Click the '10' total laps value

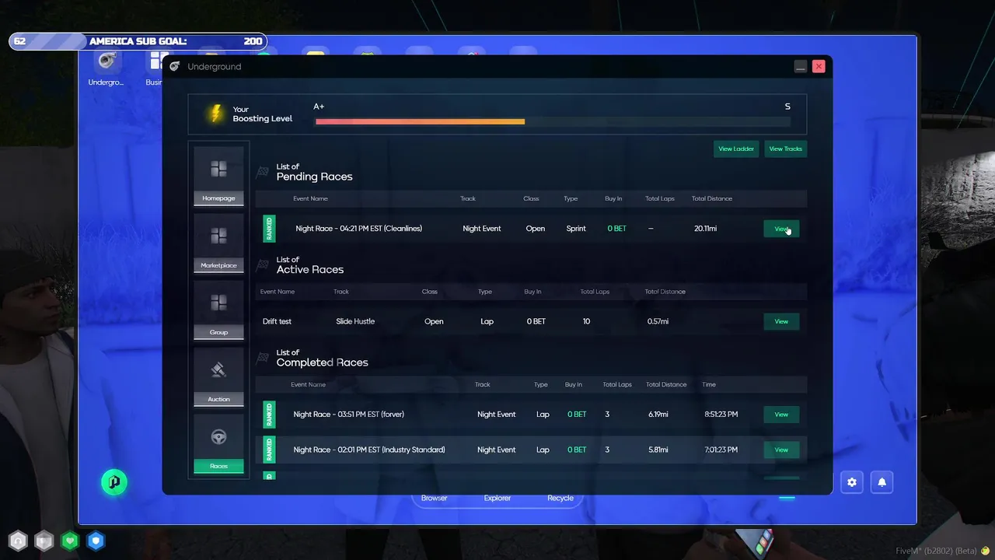[586, 321]
